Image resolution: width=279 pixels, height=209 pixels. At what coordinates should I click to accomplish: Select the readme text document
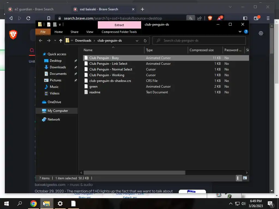coord(166,92)
